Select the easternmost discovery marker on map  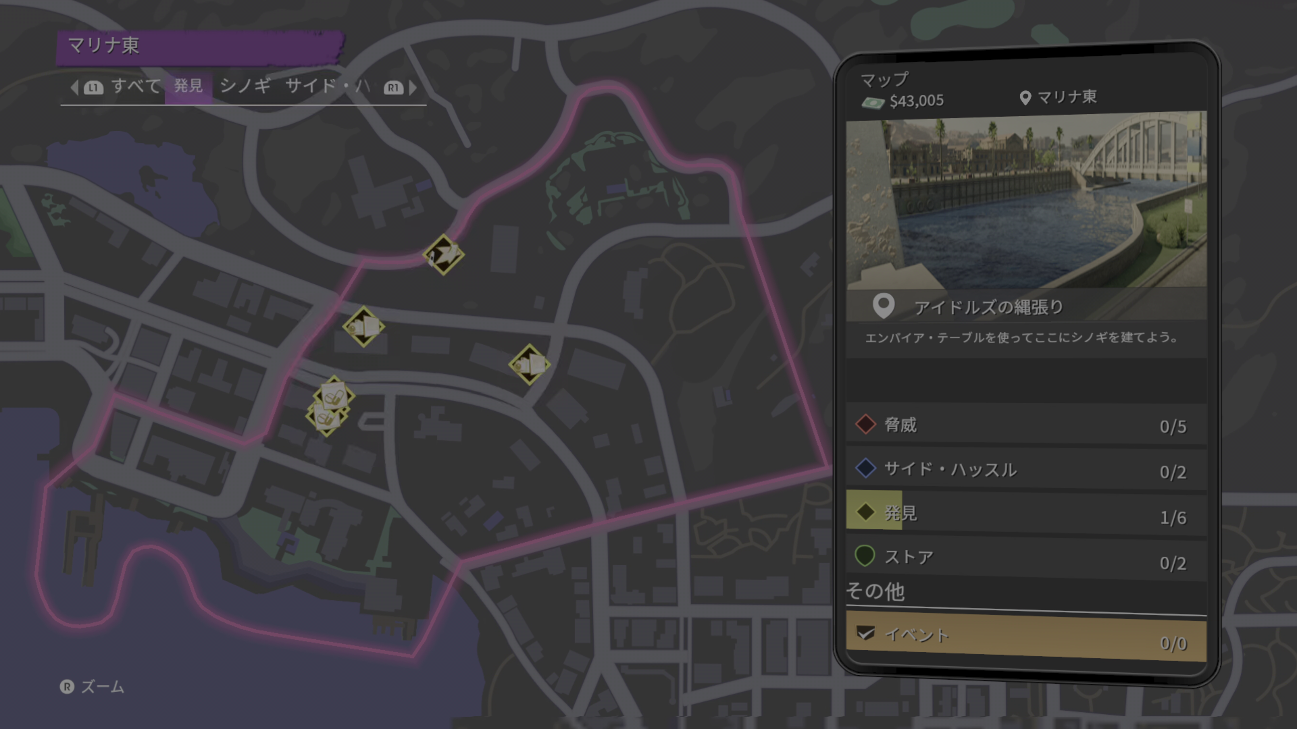529,364
